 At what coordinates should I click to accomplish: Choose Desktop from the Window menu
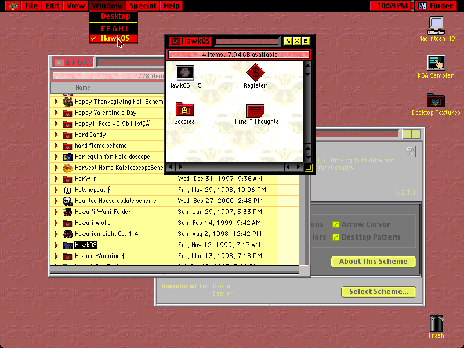[113, 16]
